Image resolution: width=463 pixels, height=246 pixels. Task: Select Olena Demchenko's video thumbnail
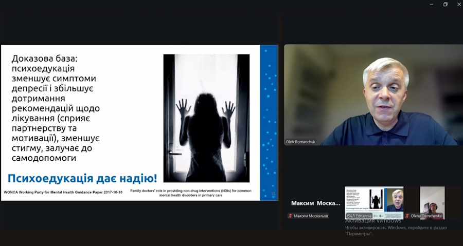pyautogui.click(x=432, y=200)
